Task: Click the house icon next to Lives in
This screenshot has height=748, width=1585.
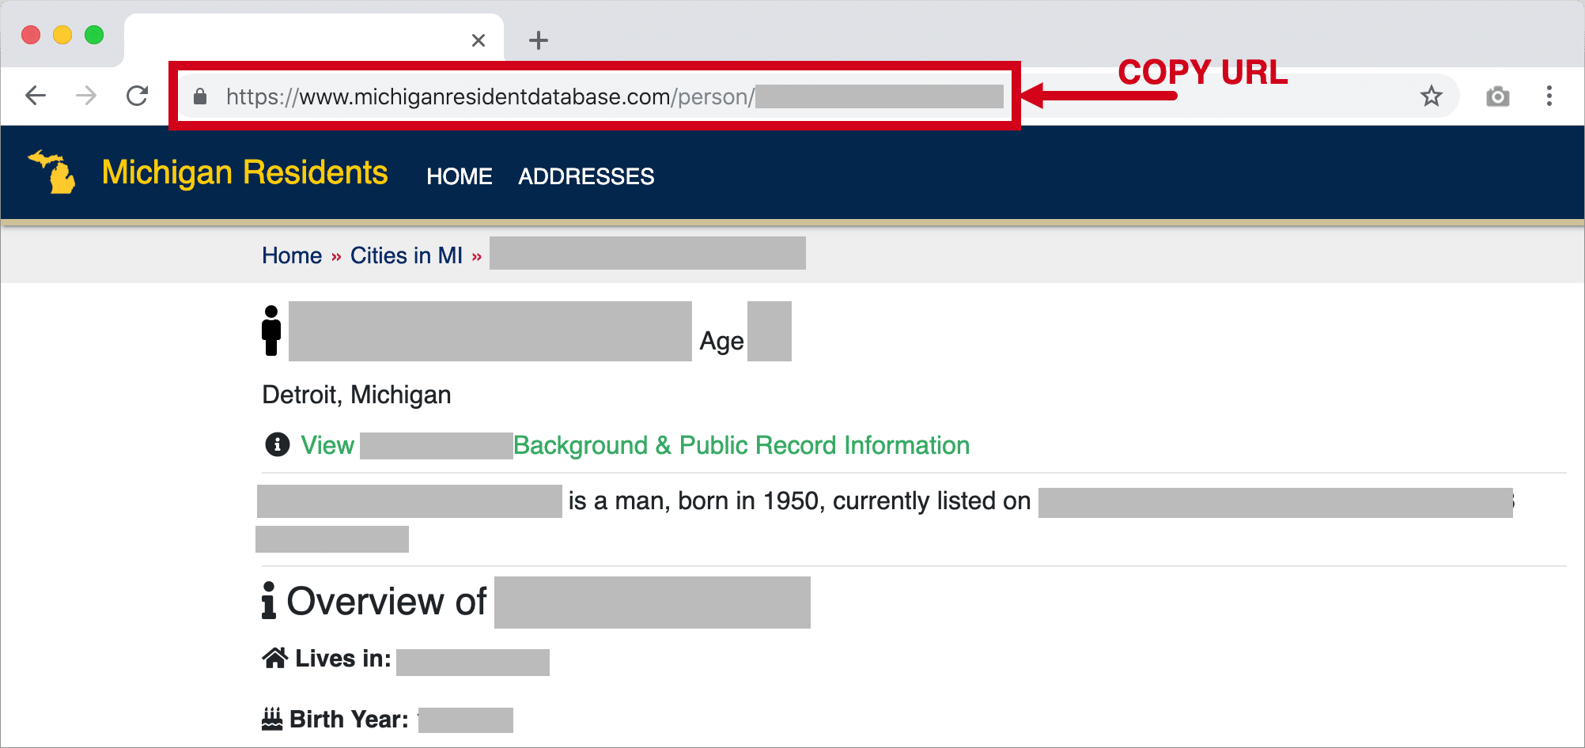Action: [275, 658]
